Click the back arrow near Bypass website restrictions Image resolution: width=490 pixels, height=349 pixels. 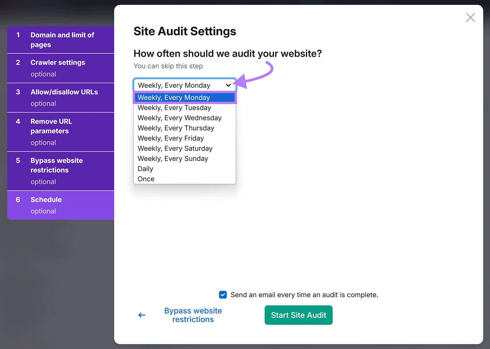(141, 315)
